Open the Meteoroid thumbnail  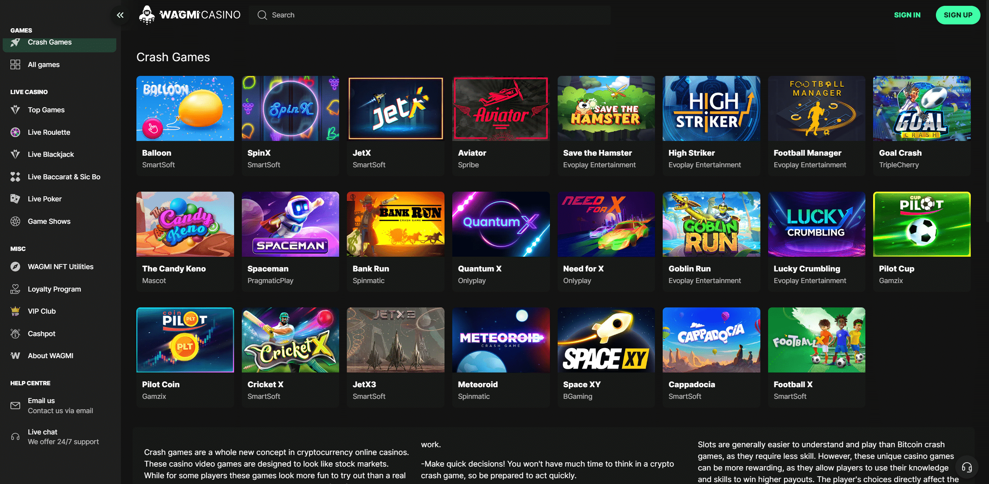(x=501, y=340)
